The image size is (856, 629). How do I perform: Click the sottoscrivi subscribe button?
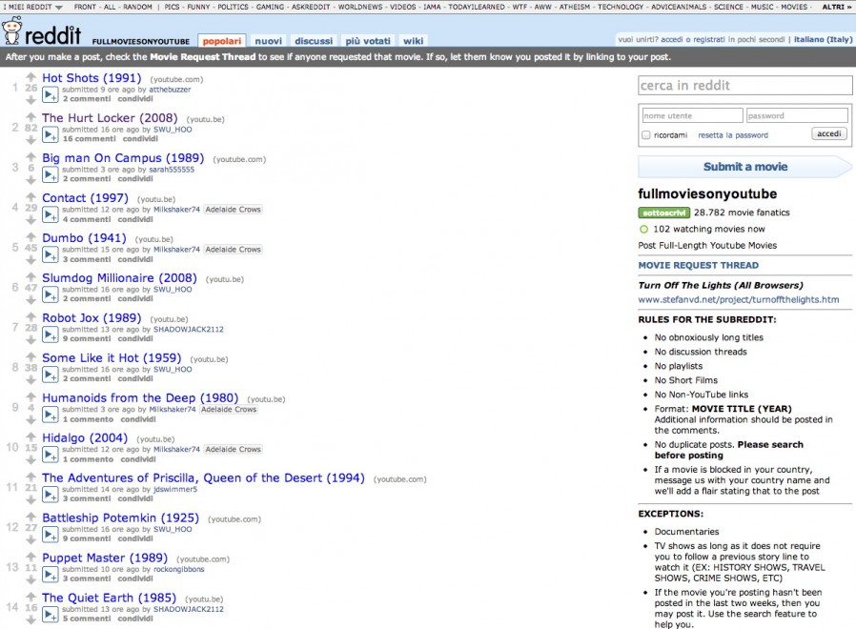pyautogui.click(x=663, y=213)
